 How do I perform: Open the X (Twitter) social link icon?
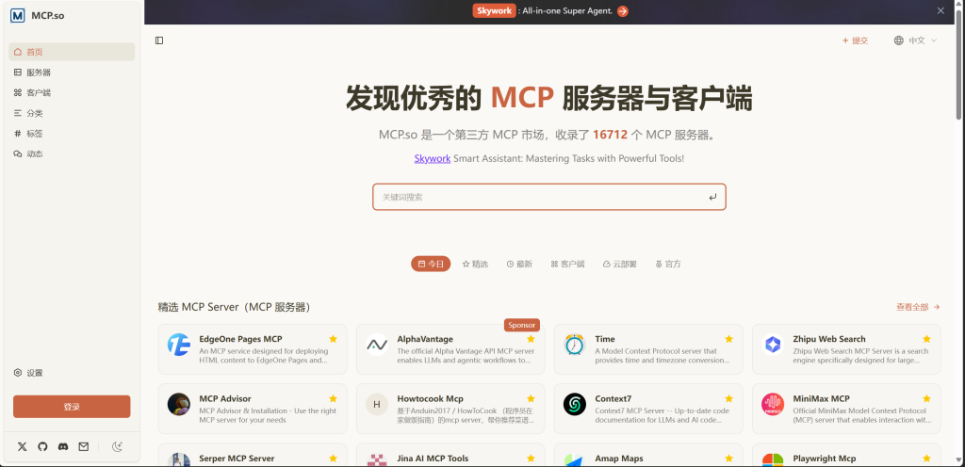coord(23,446)
